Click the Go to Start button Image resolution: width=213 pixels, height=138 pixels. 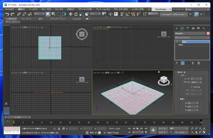point(129,128)
